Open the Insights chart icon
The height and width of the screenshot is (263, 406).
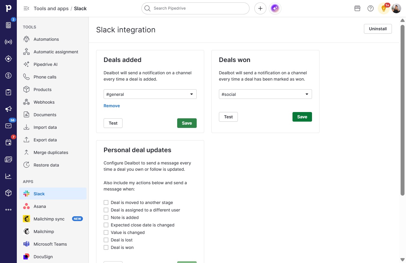tap(8, 176)
